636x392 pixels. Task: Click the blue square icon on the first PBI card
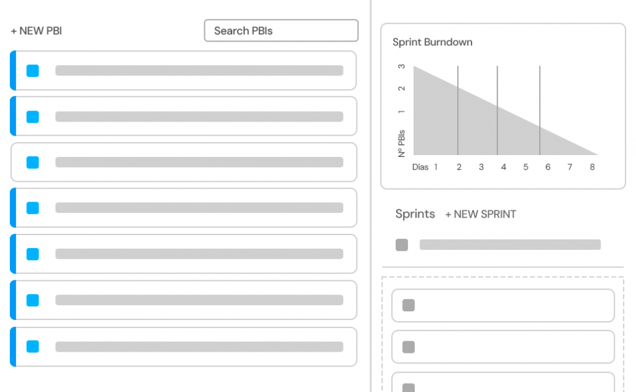(32, 71)
